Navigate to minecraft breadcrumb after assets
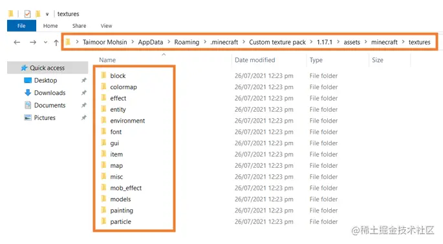 click(x=384, y=42)
